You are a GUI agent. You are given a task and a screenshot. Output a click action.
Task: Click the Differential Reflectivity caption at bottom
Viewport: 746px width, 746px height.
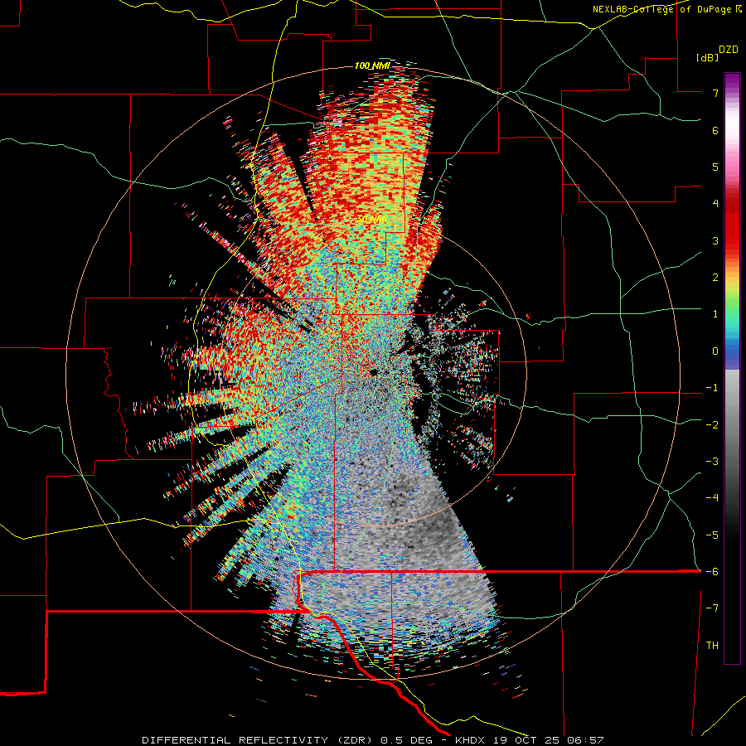click(372, 740)
